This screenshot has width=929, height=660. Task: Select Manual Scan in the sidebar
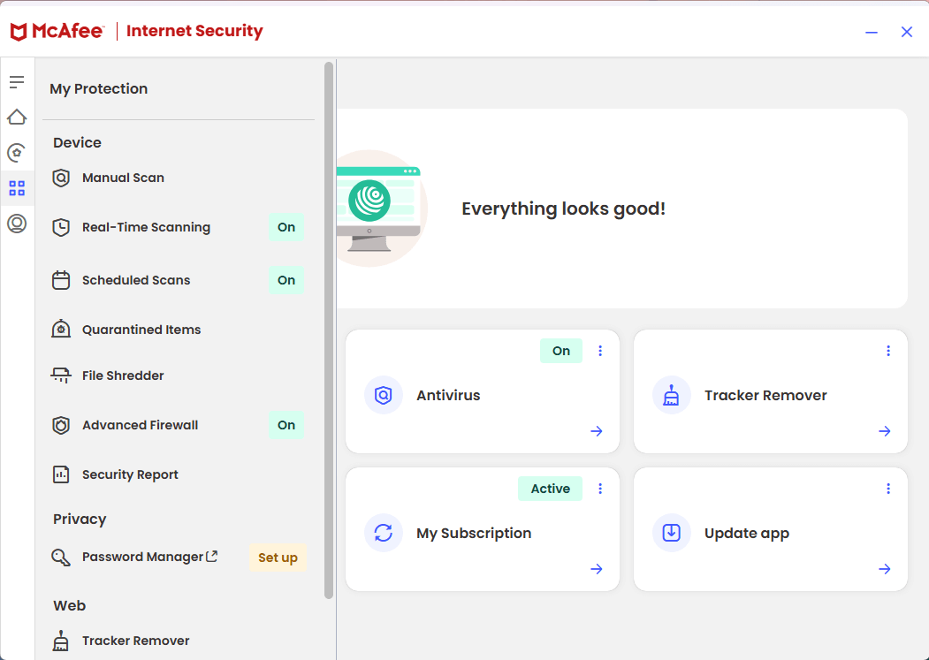click(122, 178)
